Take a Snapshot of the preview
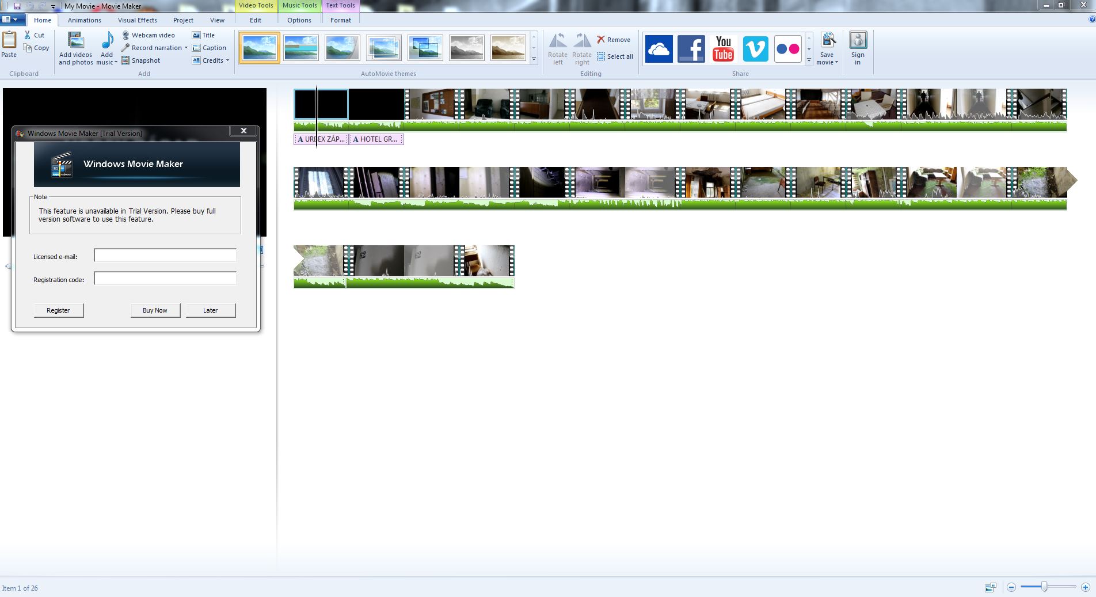The height and width of the screenshot is (597, 1096). click(x=141, y=60)
